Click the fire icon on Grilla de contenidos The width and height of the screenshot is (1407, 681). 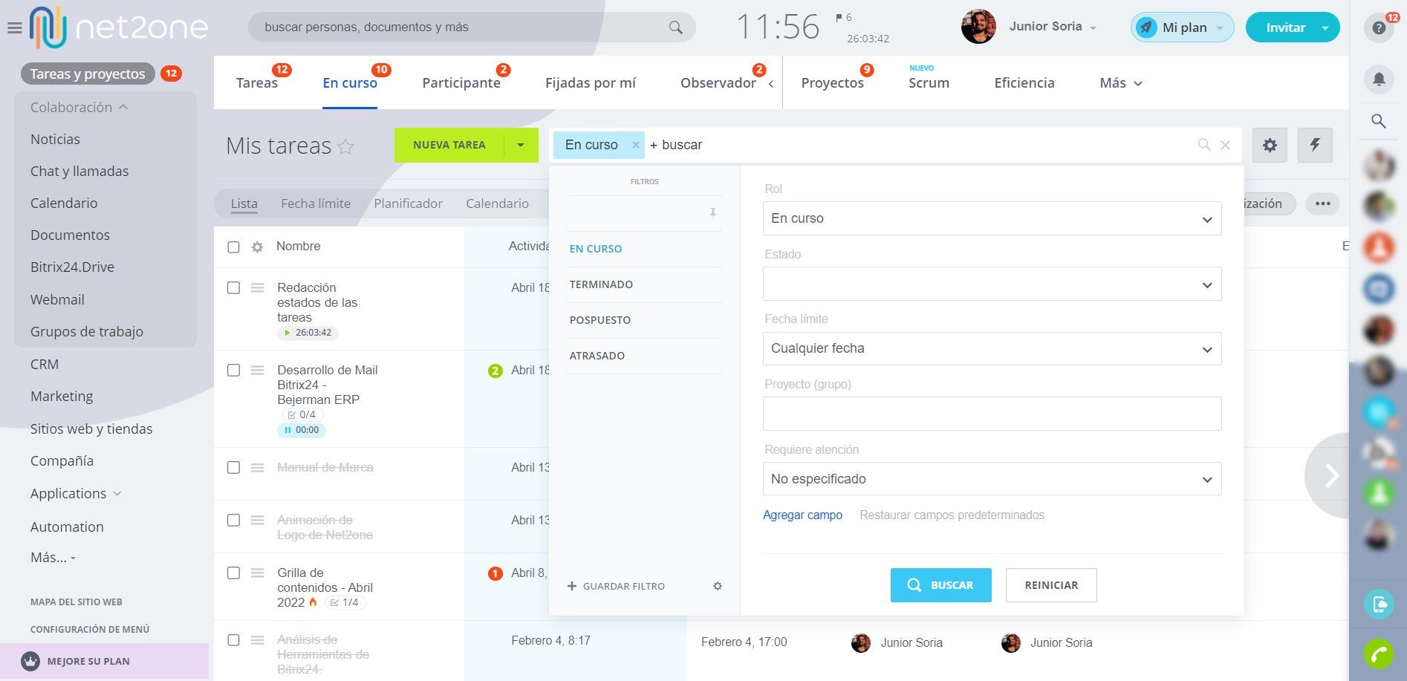(x=313, y=602)
